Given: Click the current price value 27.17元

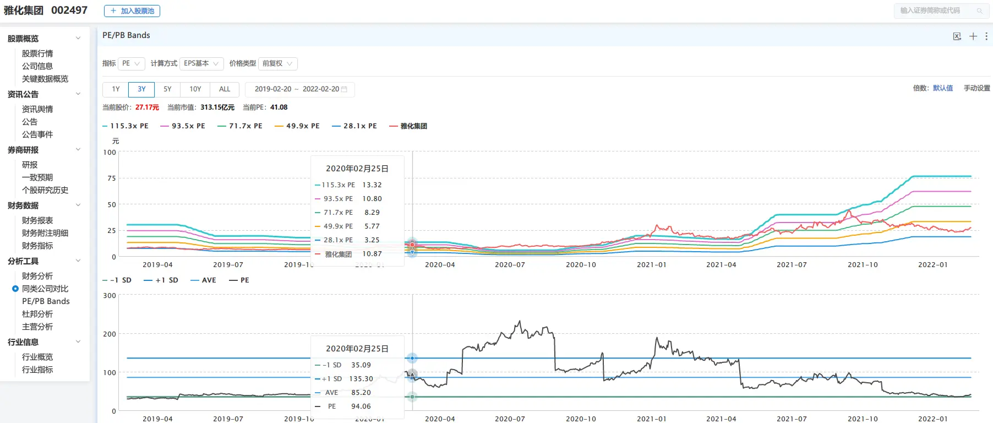Looking at the screenshot, I should click(x=147, y=107).
